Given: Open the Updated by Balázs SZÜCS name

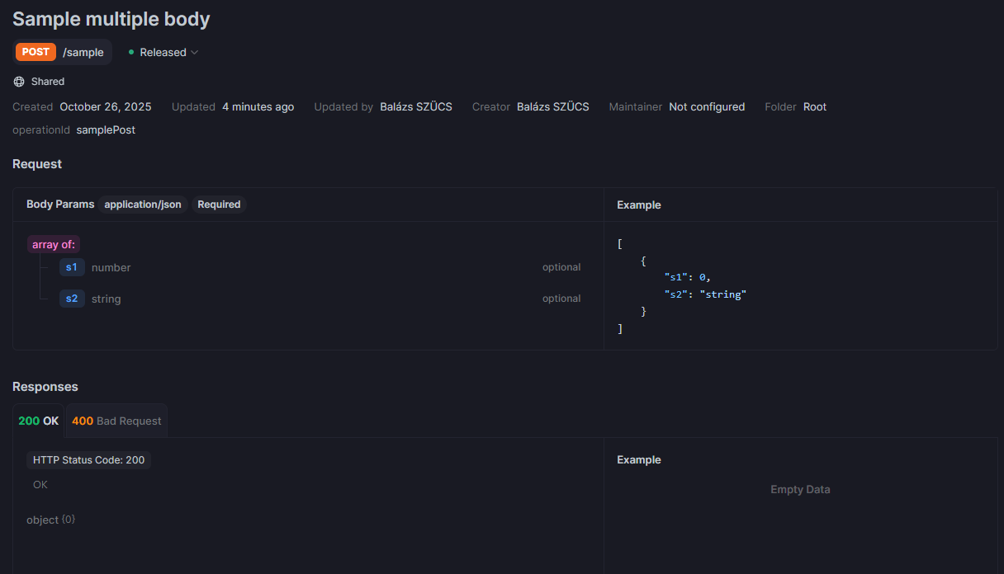Looking at the screenshot, I should coord(416,106).
